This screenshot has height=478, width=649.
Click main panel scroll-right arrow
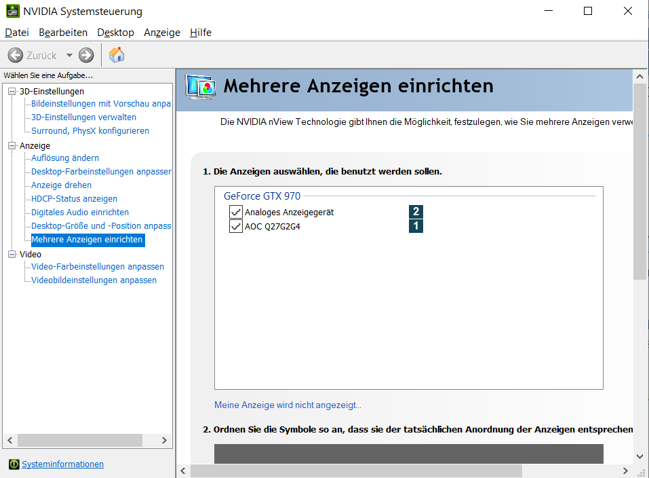(625, 471)
